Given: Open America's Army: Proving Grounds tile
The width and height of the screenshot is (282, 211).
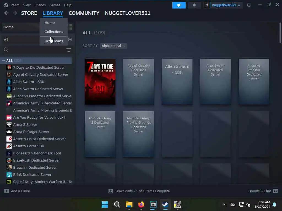Looking at the screenshot, I should click(x=139, y=134).
